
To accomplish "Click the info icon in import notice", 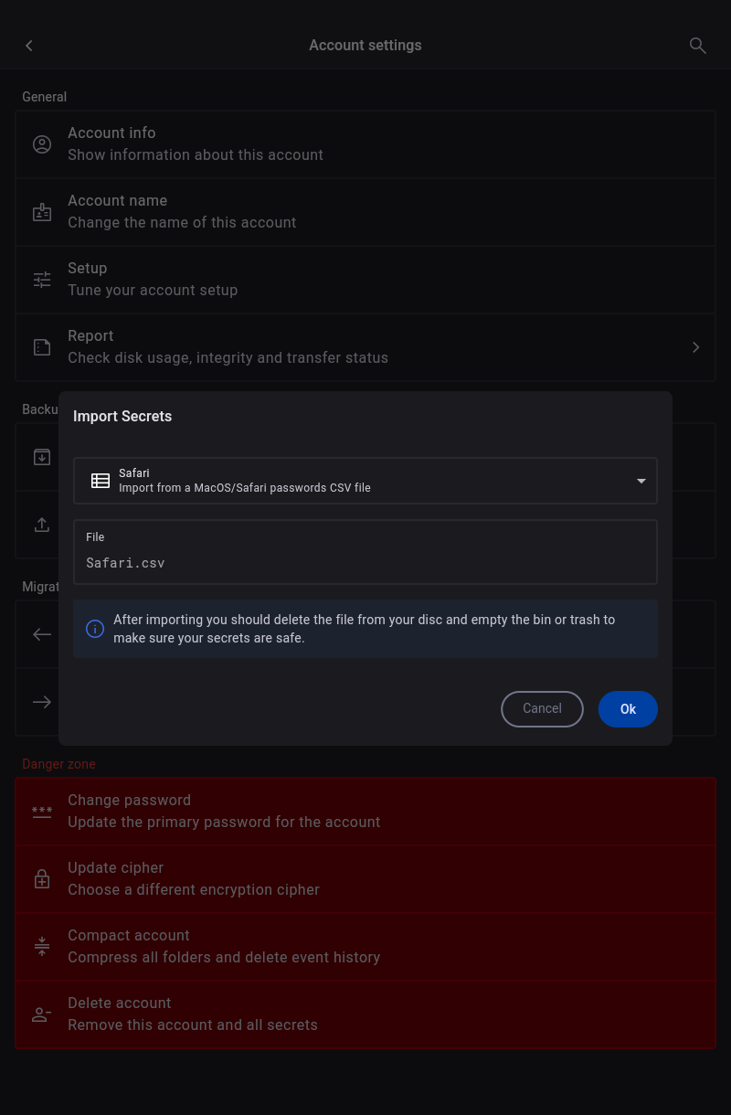I will 94,629.
